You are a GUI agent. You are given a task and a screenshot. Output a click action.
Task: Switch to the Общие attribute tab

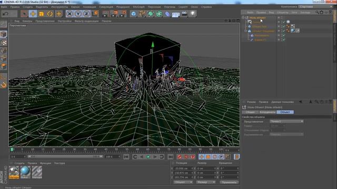(x=250, y=112)
